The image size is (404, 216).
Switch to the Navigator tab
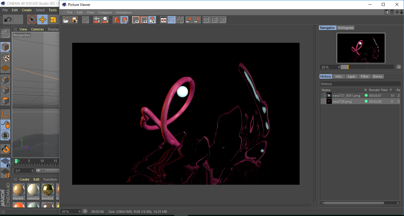(x=327, y=28)
